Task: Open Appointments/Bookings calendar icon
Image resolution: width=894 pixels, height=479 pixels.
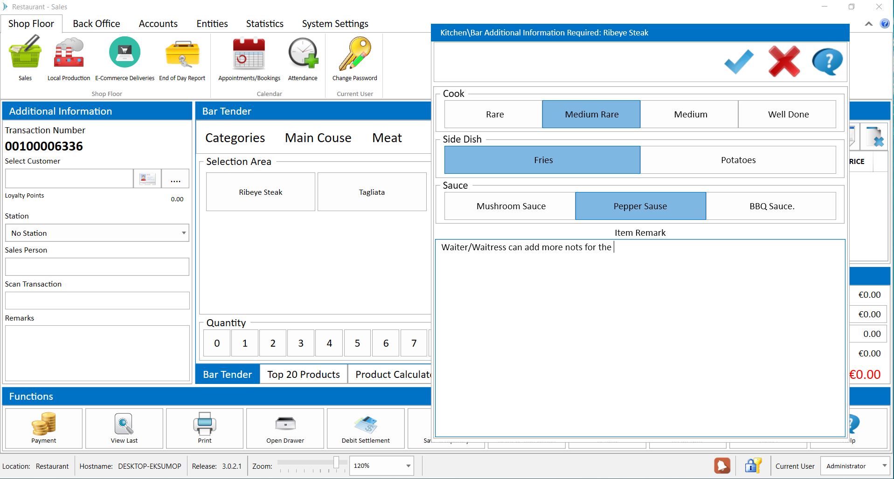Action: [249, 58]
